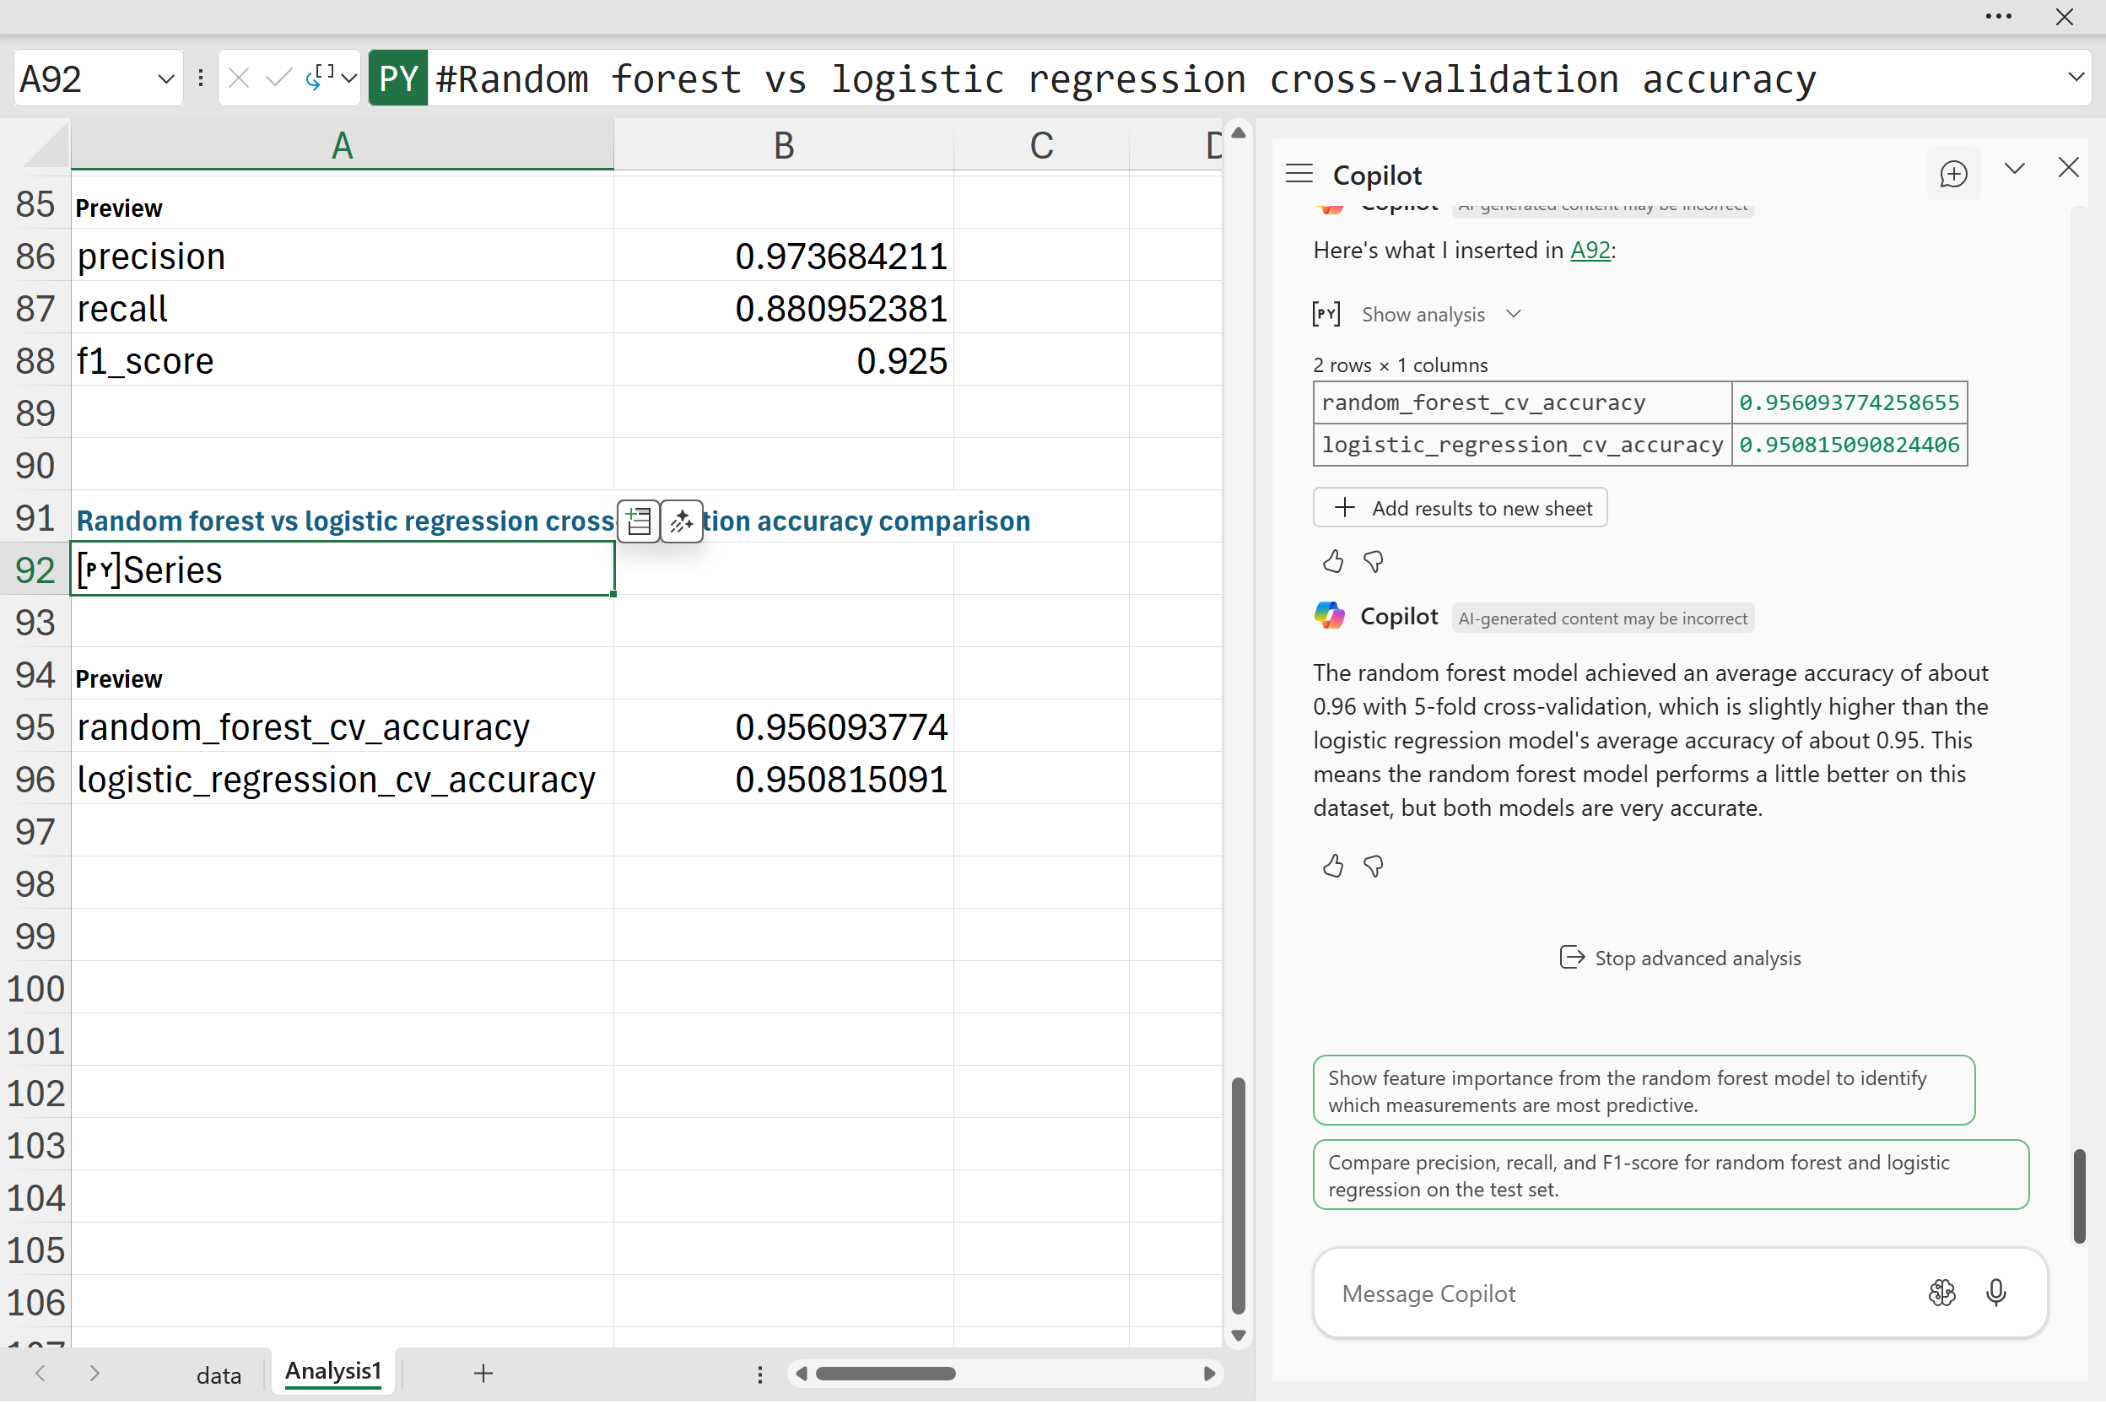Open the Name Box dropdown for A92
Screen dimensions: 2106x1404
pyautogui.click(x=165, y=78)
